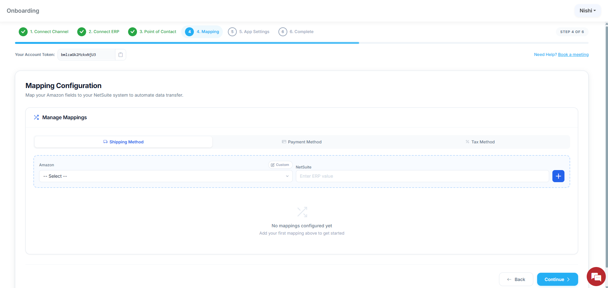The height and width of the screenshot is (288, 608).
Task: Select the shipping truck icon on Shipping Method tab
Action: tap(105, 142)
